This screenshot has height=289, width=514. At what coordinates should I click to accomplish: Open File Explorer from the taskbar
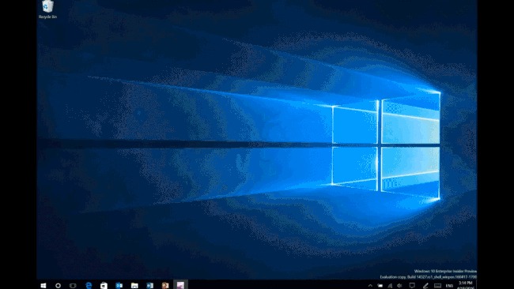[x=134, y=285]
